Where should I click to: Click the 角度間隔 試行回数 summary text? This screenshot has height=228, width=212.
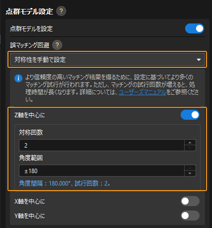coord(64,183)
